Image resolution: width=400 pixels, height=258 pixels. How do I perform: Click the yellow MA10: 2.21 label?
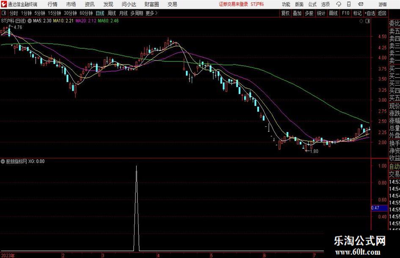click(x=63, y=21)
